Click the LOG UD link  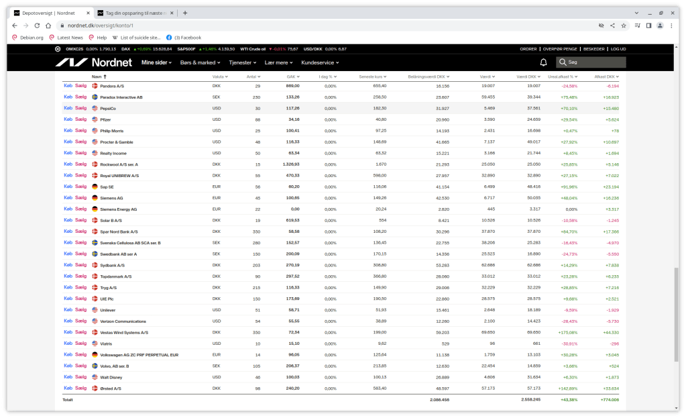[x=618, y=49]
